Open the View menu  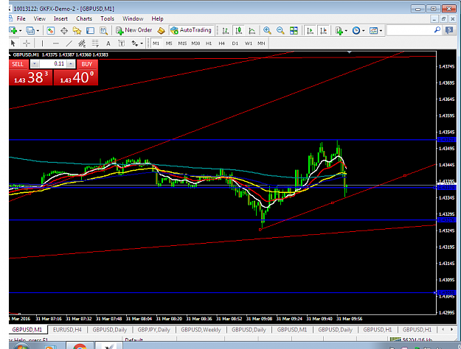tap(39, 19)
